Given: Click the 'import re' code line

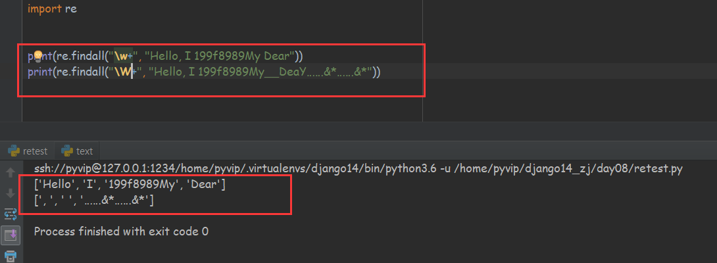Looking at the screenshot, I should [52, 9].
